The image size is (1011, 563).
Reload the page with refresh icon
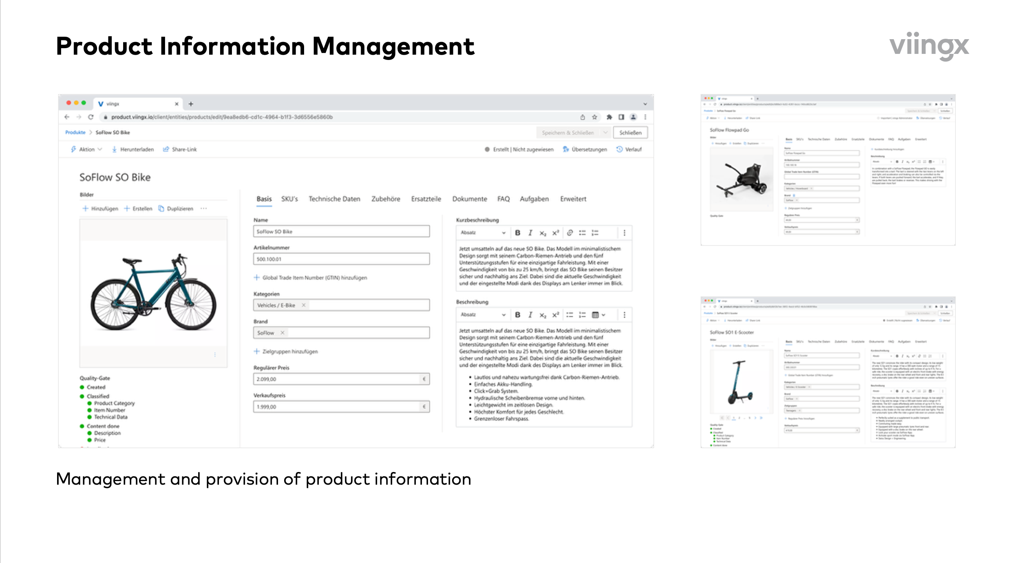(x=91, y=117)
